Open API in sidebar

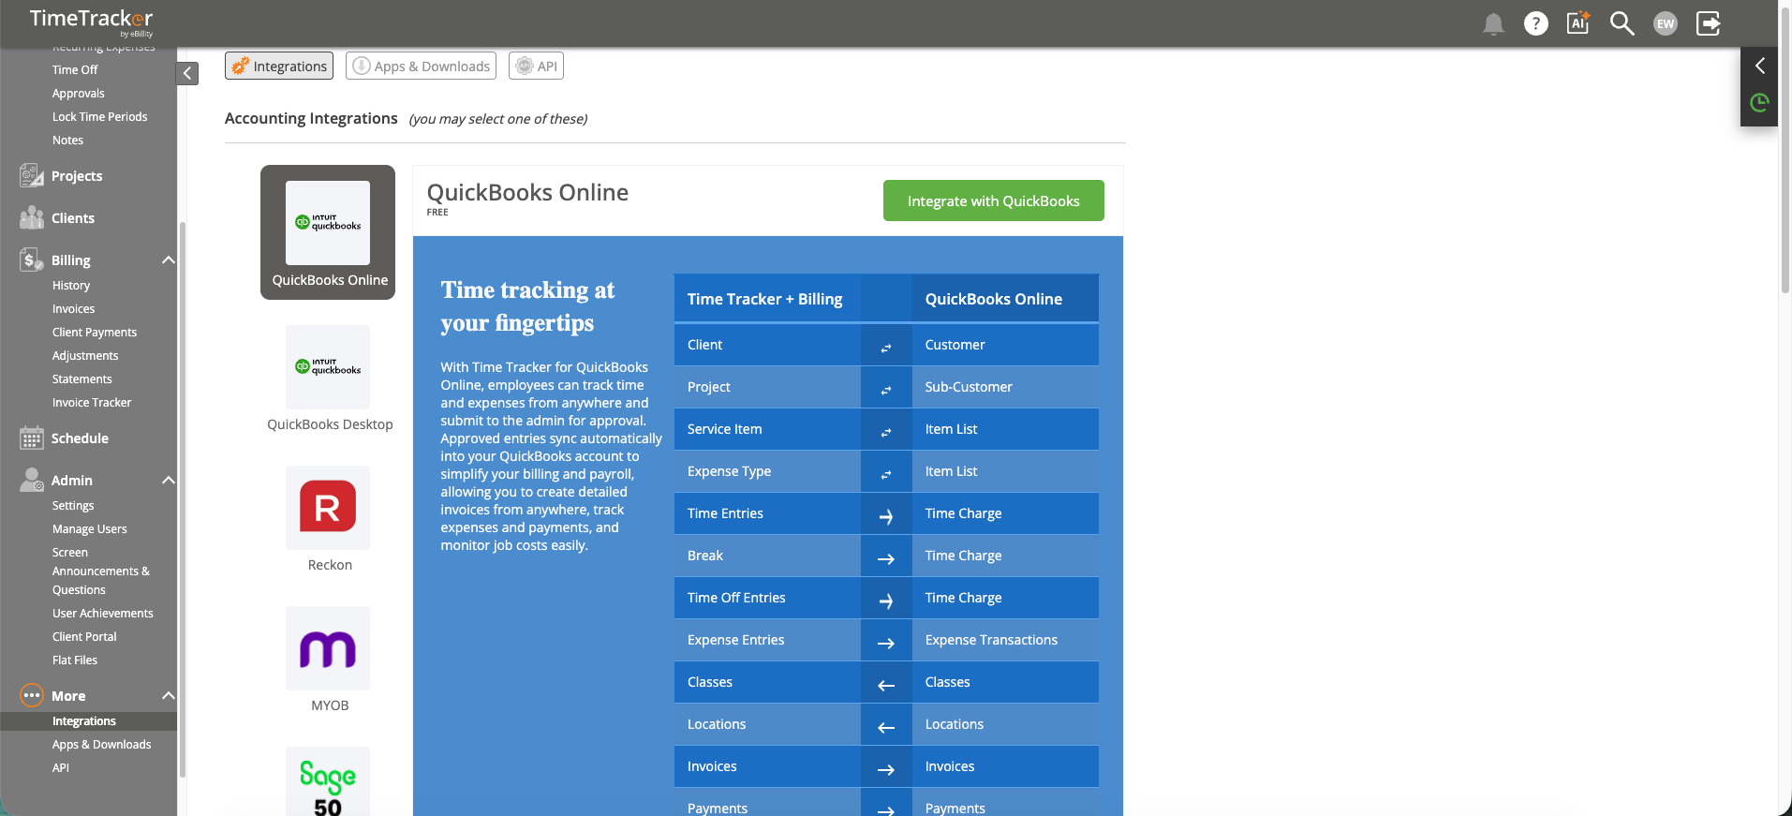pos(61,768)
